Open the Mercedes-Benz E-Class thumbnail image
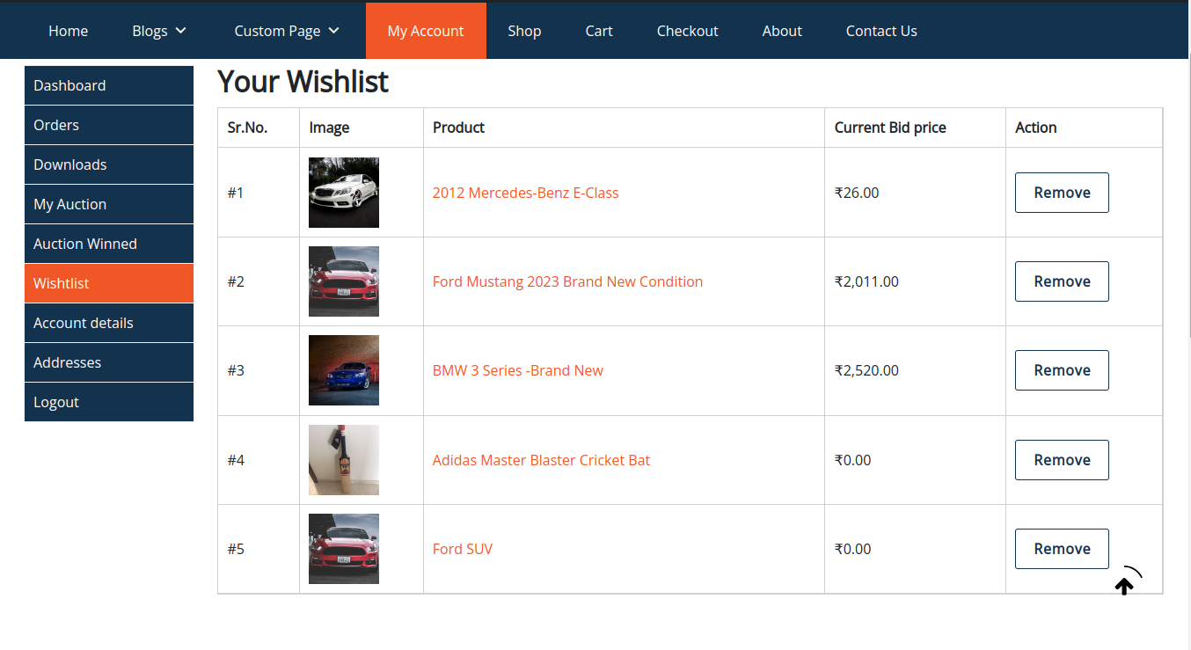 pyautogui.click(x=344, y=193)
